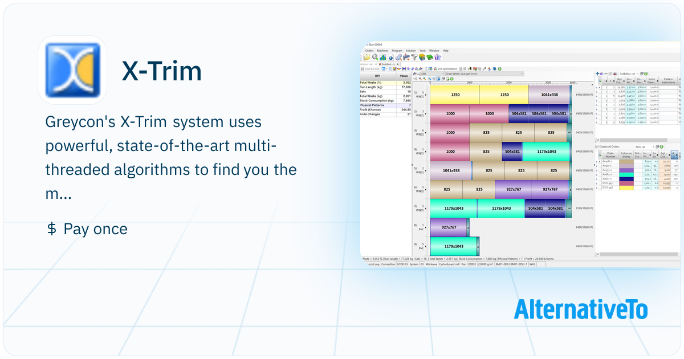Click the 1041x938 block in pattern 1

pos(549,95)
